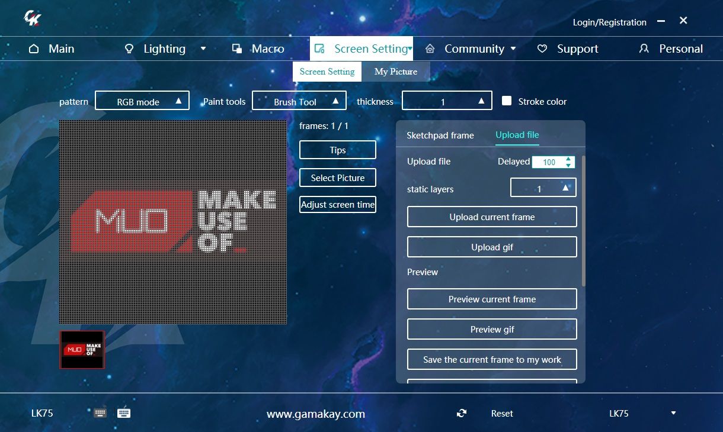The image size is (723, 432).
Task: Select the MUO frame thumbnail below the canvas
Action: [82, 349]
